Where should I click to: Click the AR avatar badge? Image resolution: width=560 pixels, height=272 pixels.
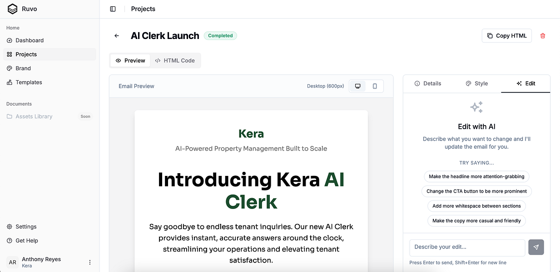[13, 262]
